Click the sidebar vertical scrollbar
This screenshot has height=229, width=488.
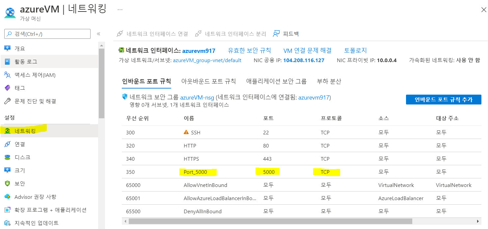click(x=101, y=83)
